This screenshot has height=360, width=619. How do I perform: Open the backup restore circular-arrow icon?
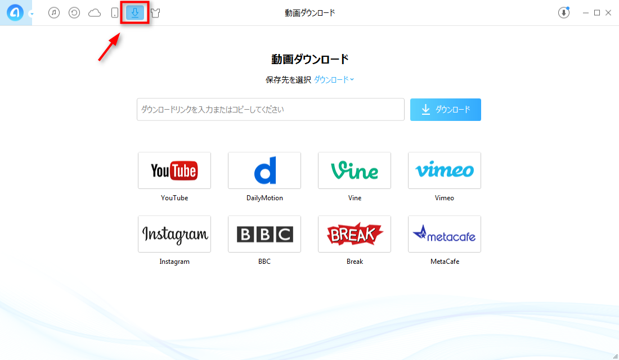coord(74,12)
